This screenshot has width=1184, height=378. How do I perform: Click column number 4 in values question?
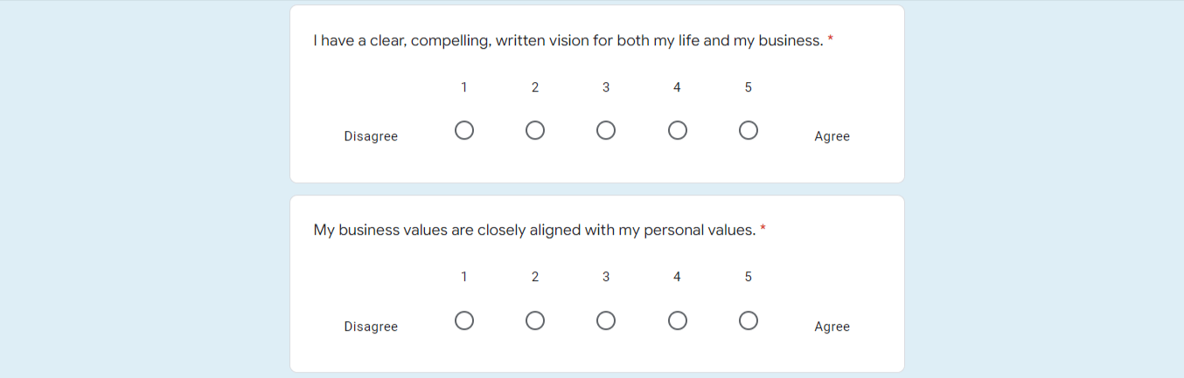click(x=677, y=277)
